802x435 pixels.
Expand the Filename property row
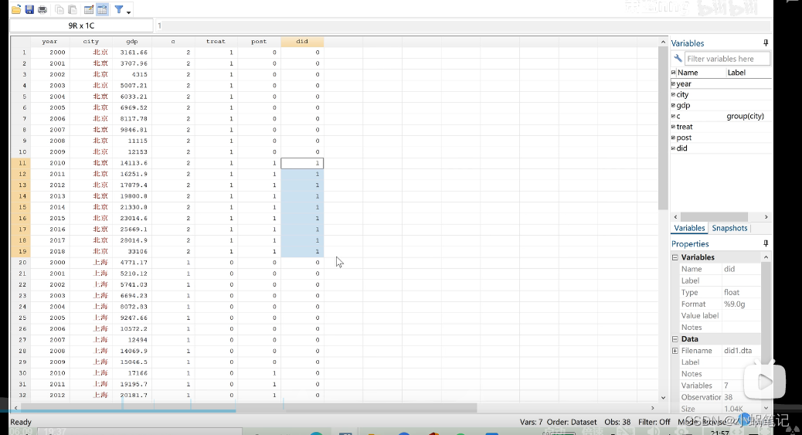675,351
